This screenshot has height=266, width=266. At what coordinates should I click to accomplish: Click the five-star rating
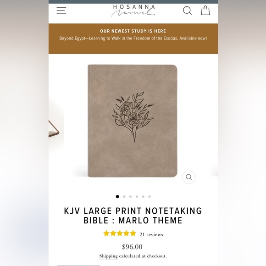[120, 233]
